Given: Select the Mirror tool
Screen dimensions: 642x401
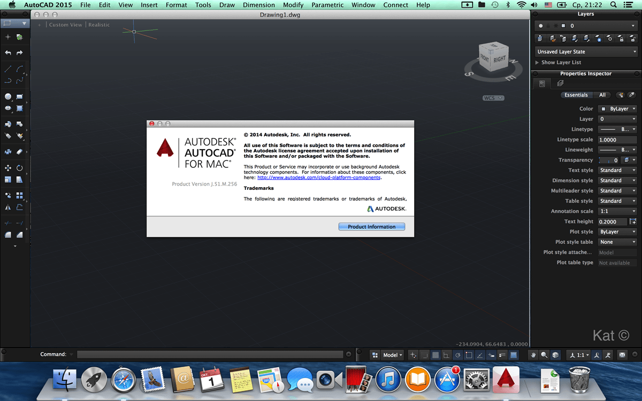Looking at the screenshot, I should 7,207.
